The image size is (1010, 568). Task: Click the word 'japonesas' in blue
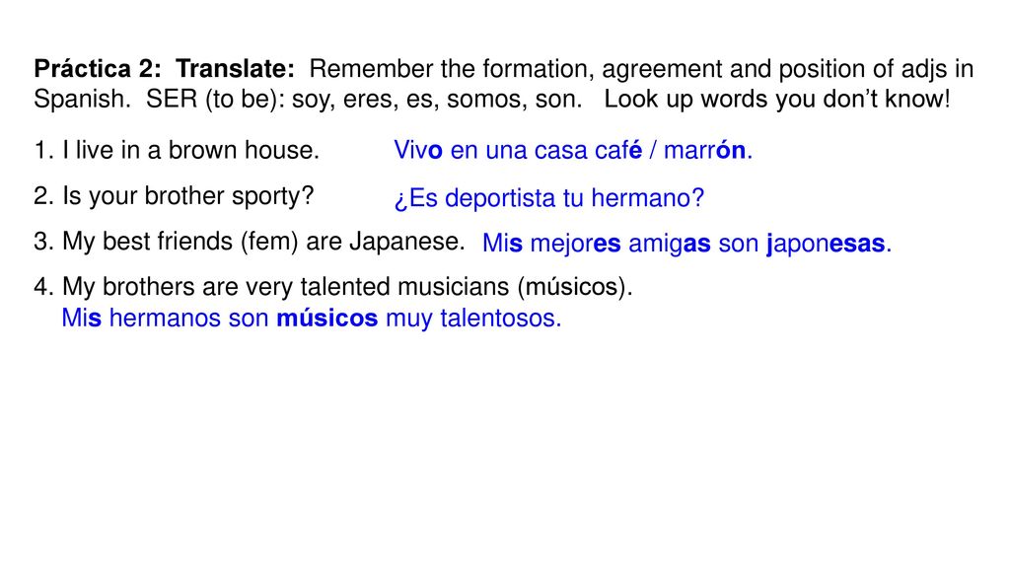(x=826, y=245)
